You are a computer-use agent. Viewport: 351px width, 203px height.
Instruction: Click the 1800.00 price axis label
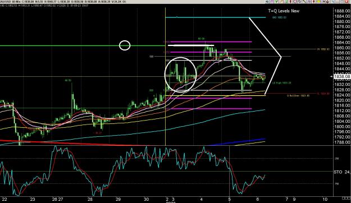tap(342, 127)
